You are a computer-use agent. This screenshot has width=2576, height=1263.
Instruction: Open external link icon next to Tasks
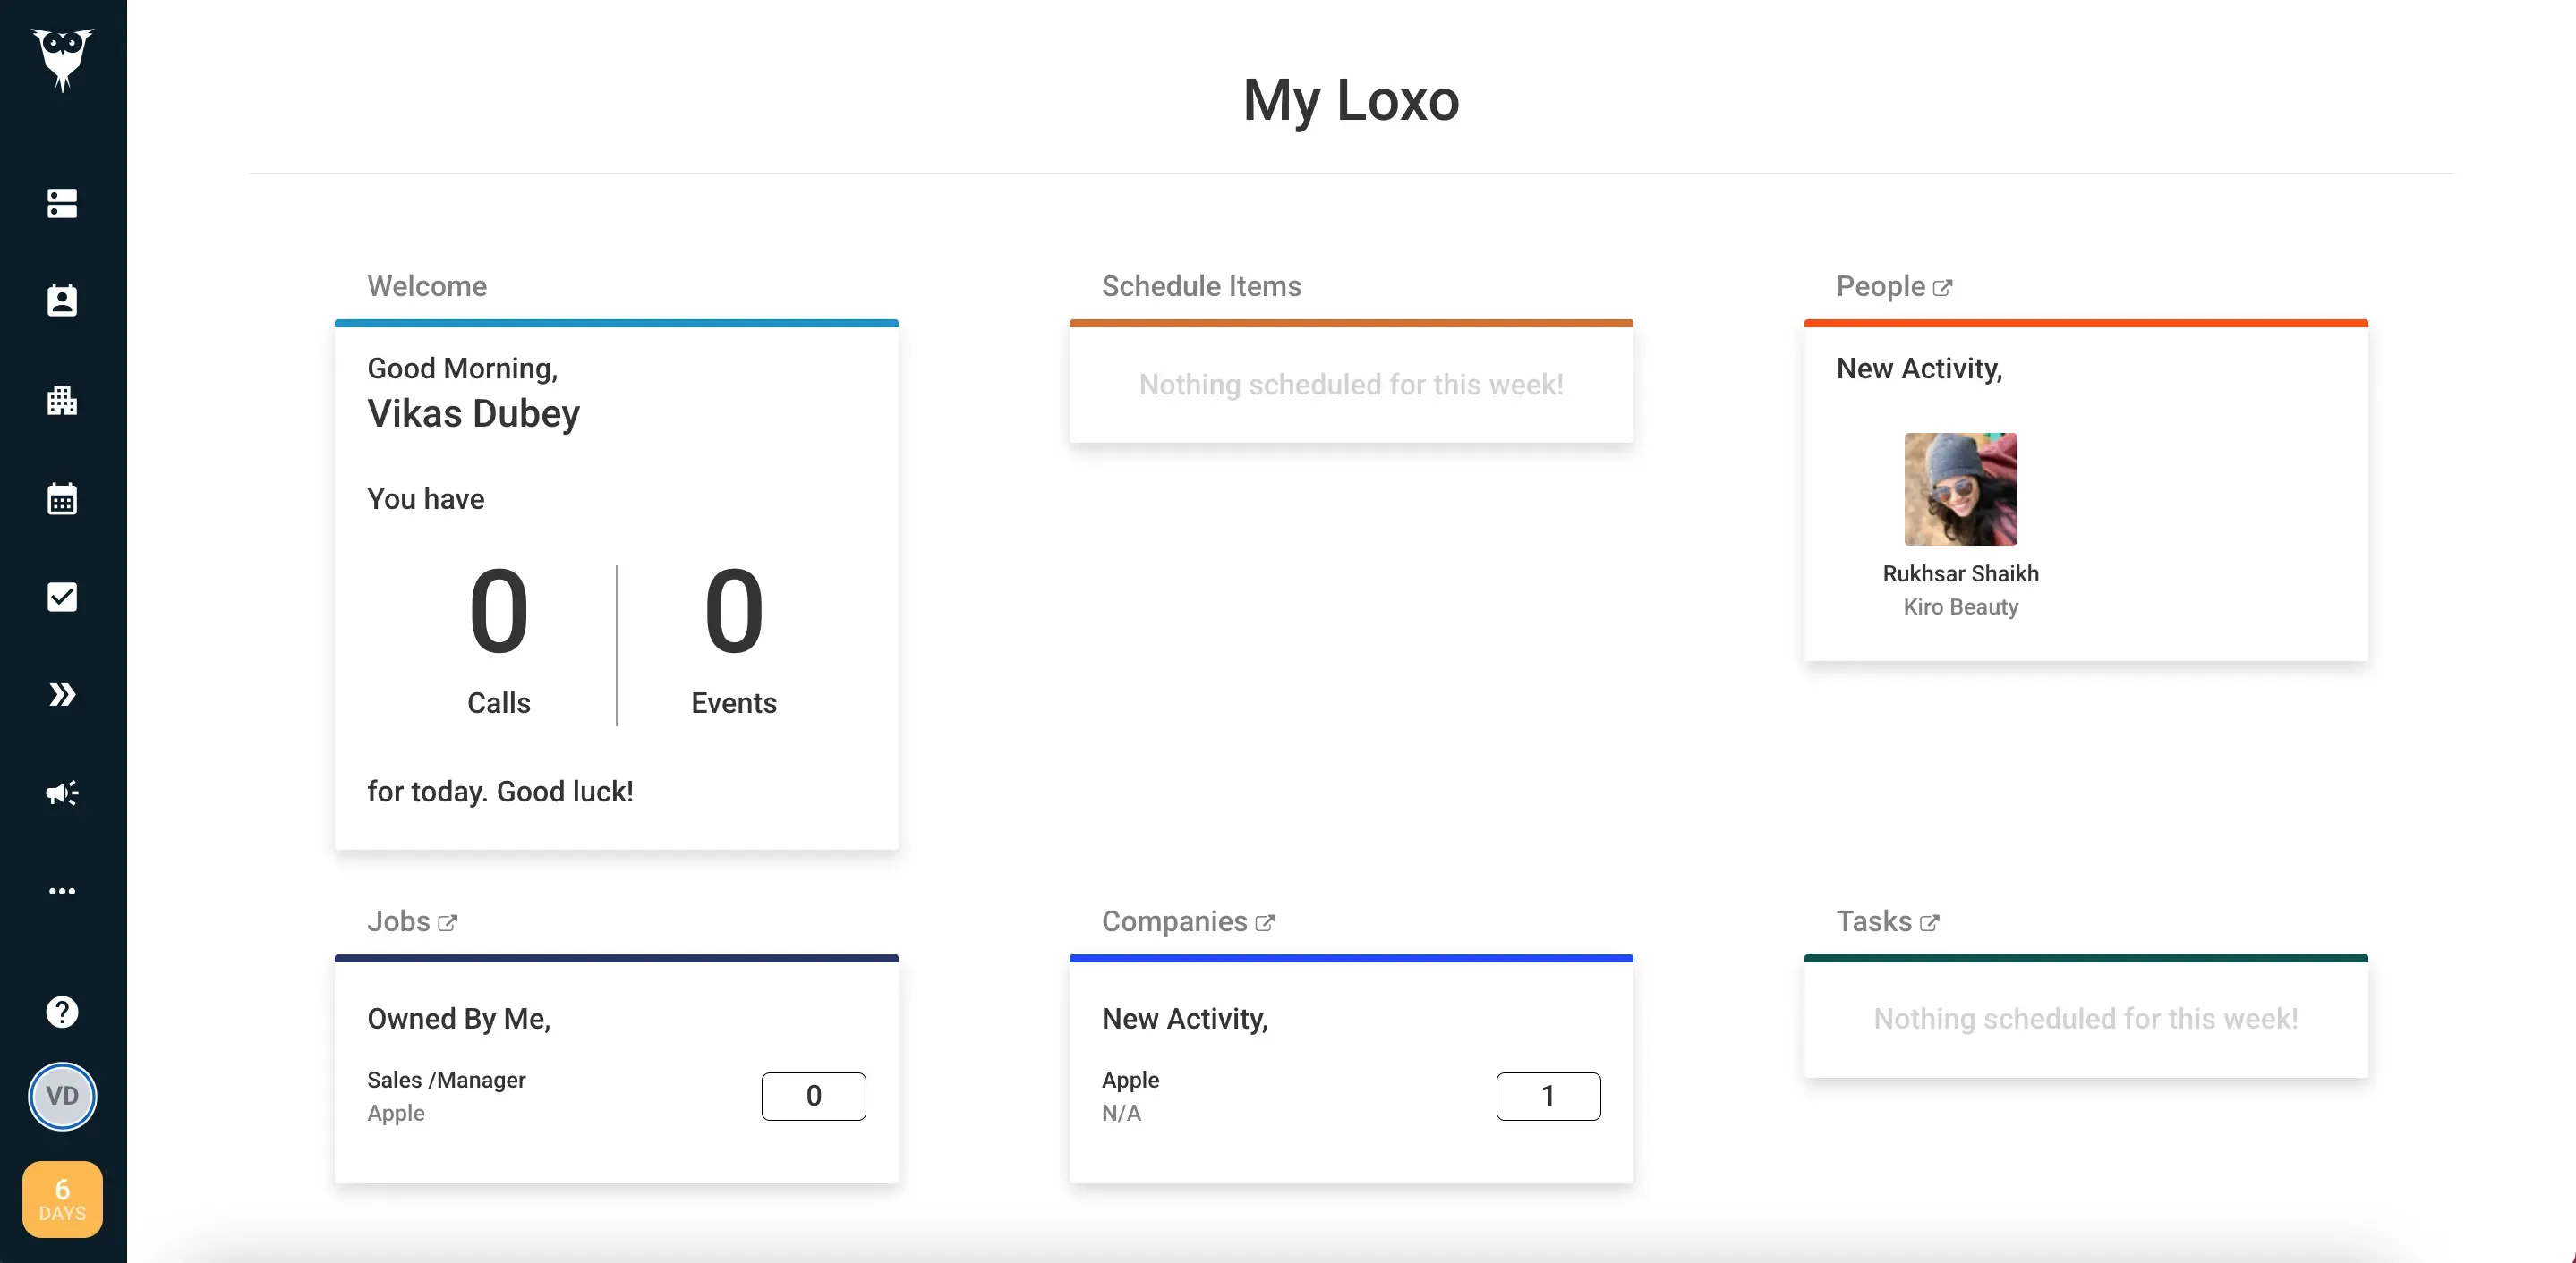tap(1929, 923)
